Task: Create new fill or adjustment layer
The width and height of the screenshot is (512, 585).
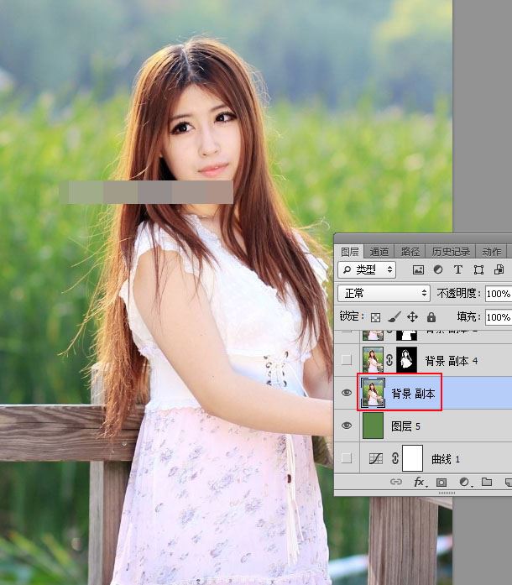Action: click(464, 482)
